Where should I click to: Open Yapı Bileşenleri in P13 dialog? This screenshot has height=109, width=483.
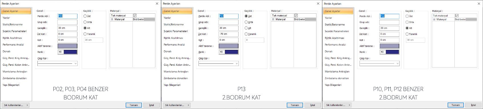coord(177,85)
